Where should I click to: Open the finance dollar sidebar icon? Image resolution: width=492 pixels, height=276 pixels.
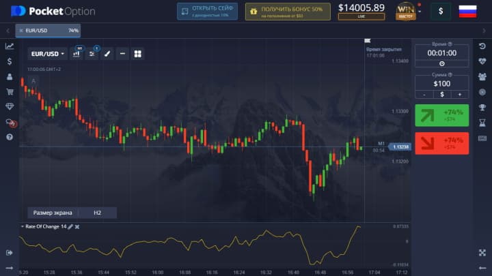pos(10,61)
